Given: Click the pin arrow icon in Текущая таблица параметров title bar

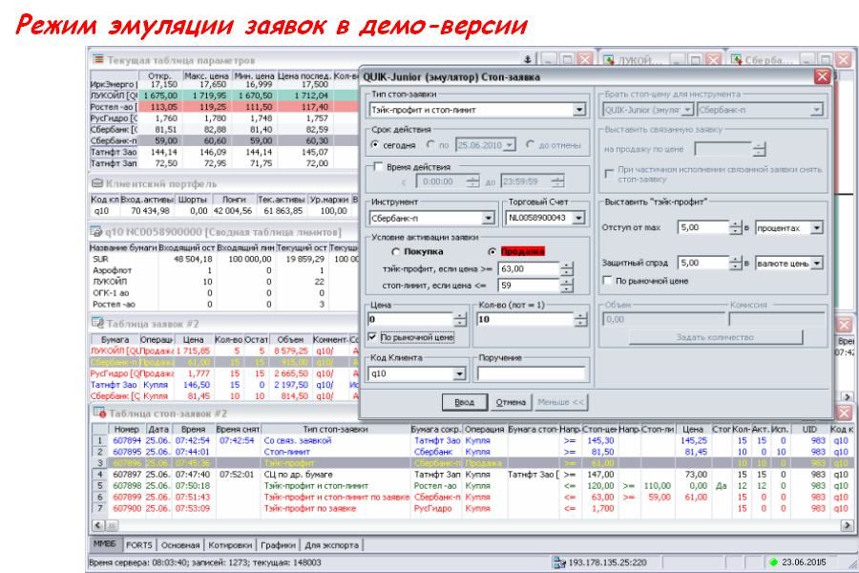Looking at the screenshot, I should click(x=527, y=59).
